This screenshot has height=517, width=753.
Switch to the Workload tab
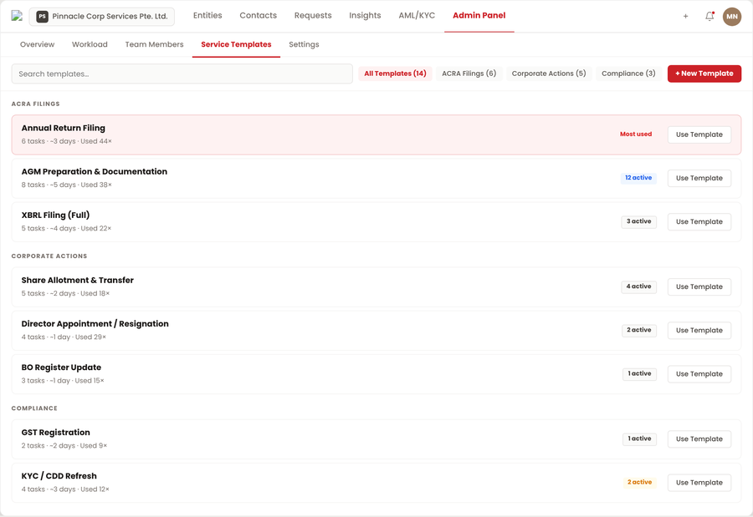click(90, 44)
